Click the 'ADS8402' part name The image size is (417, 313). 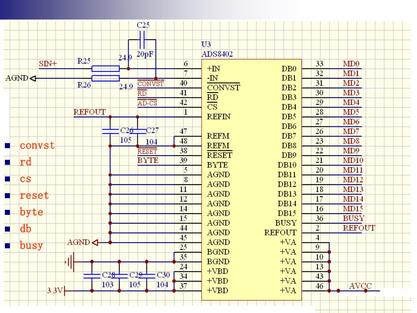tap(217, 54)
